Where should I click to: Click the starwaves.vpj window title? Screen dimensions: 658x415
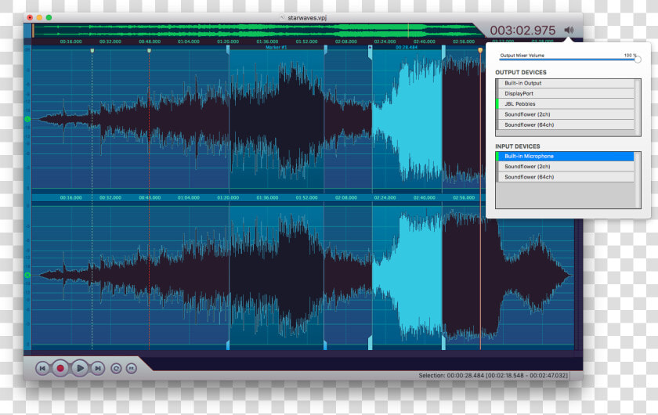[307, 18]
